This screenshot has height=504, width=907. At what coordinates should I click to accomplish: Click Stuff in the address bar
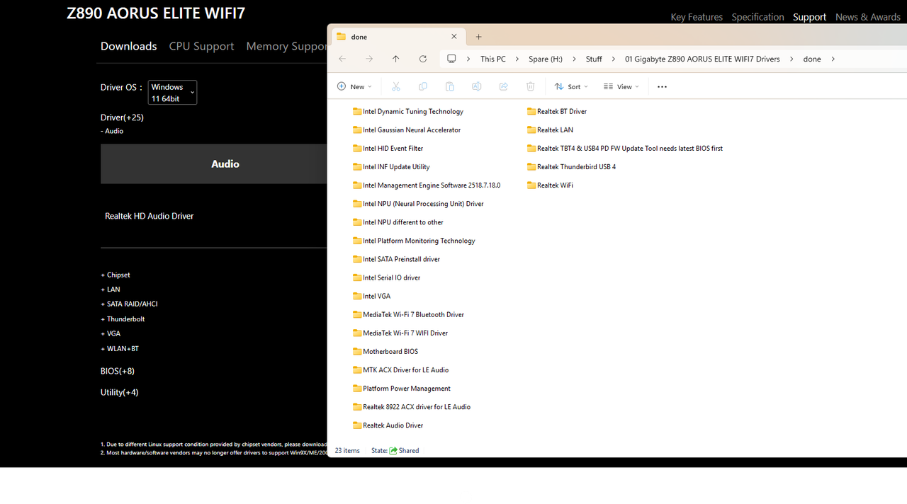tap(594, 59)
